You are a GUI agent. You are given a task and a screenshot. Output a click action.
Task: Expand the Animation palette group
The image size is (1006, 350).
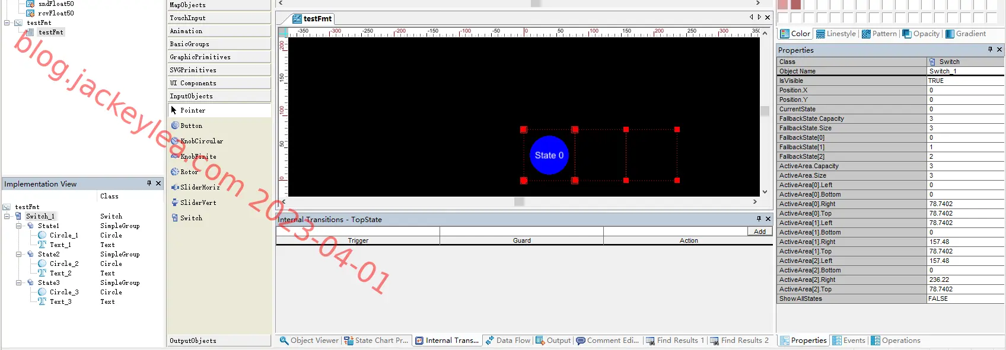pos(219,31)
